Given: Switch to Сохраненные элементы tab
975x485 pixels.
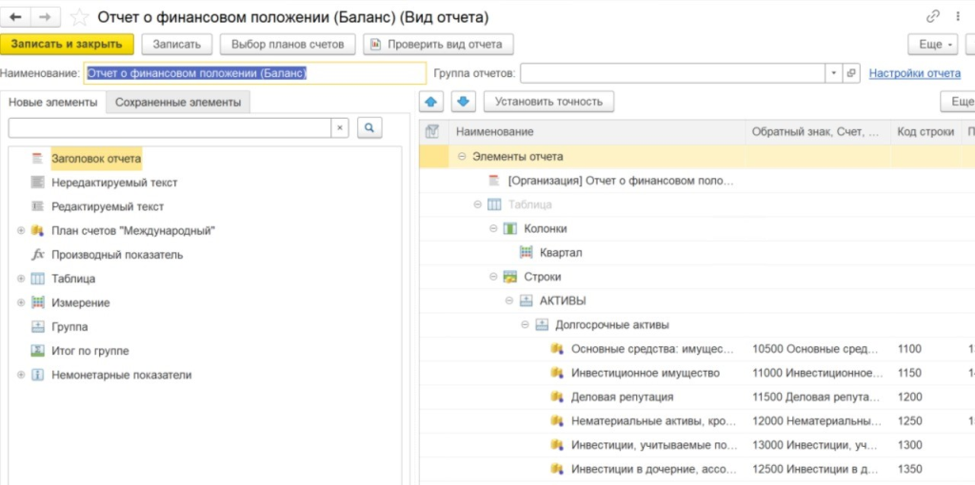Looking at the screenshot, I should [178, 103].
